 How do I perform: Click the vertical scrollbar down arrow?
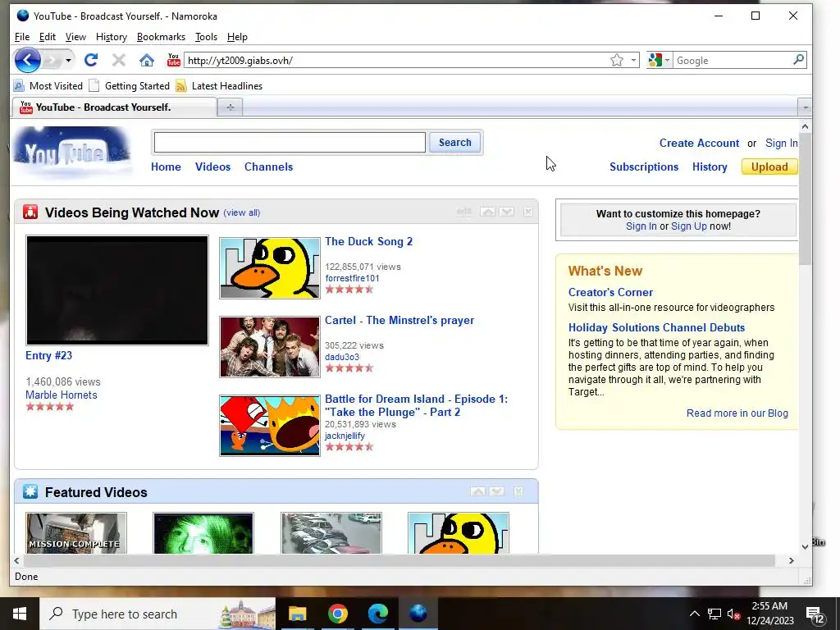[805, 546]
